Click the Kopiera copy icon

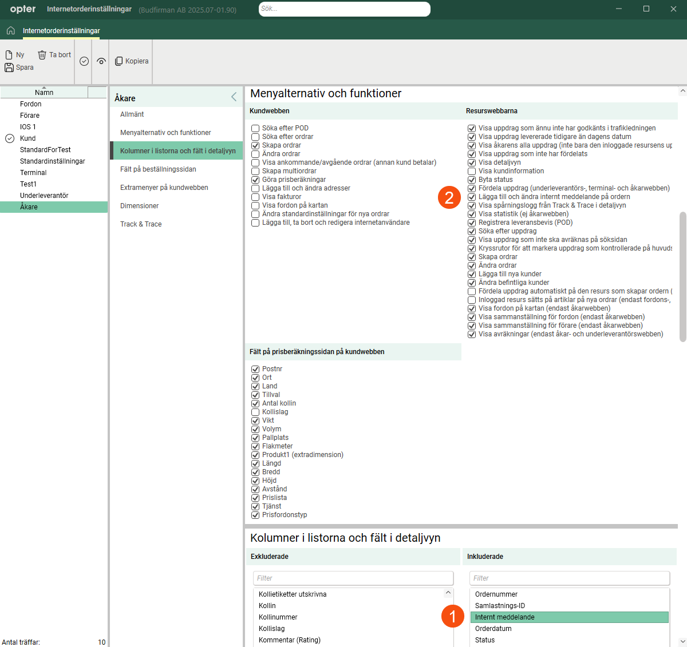(119, 61)
